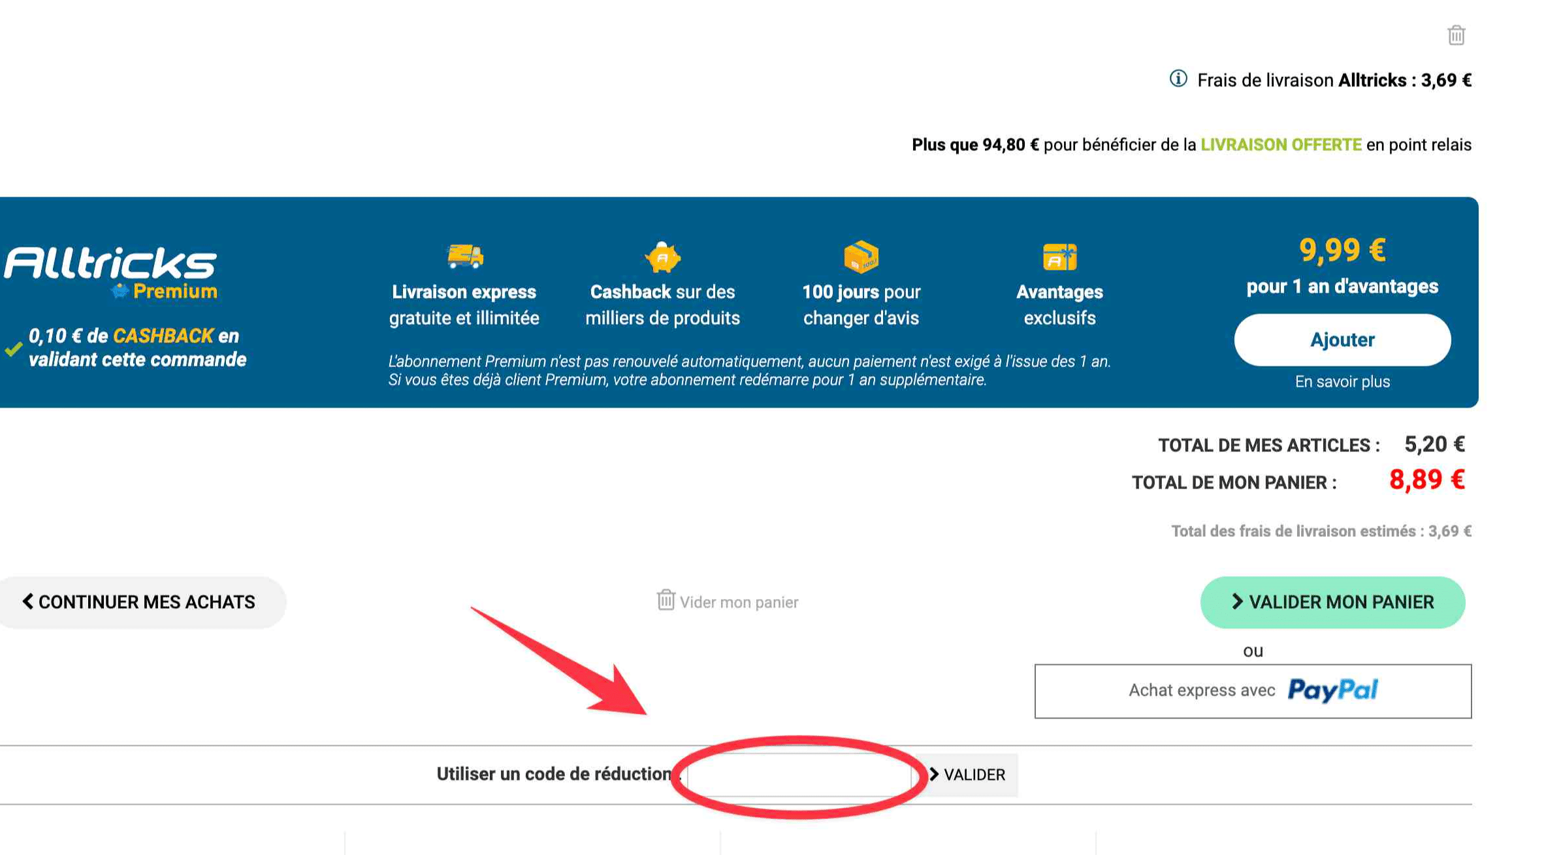Focus the code de réduction input field
This screenshot has height=855, width=1561.
800,775
